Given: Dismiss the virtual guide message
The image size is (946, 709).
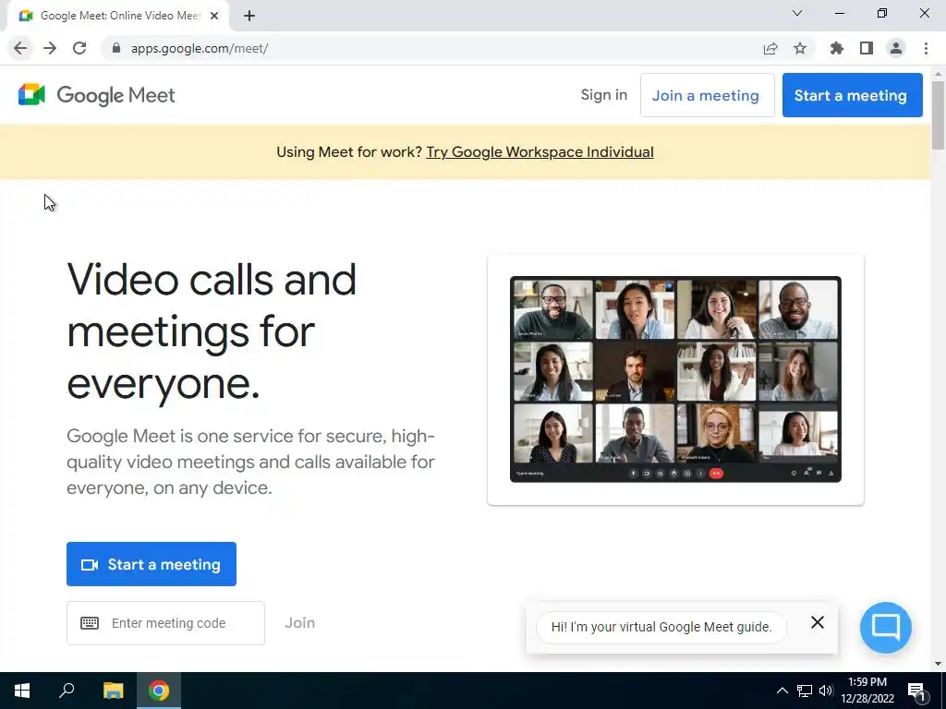Looking at the screenshot, I should point(818,622).
